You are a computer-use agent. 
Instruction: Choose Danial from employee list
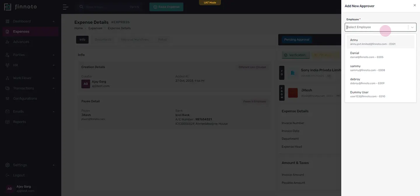pyautogui.click(x=380, y=55)
